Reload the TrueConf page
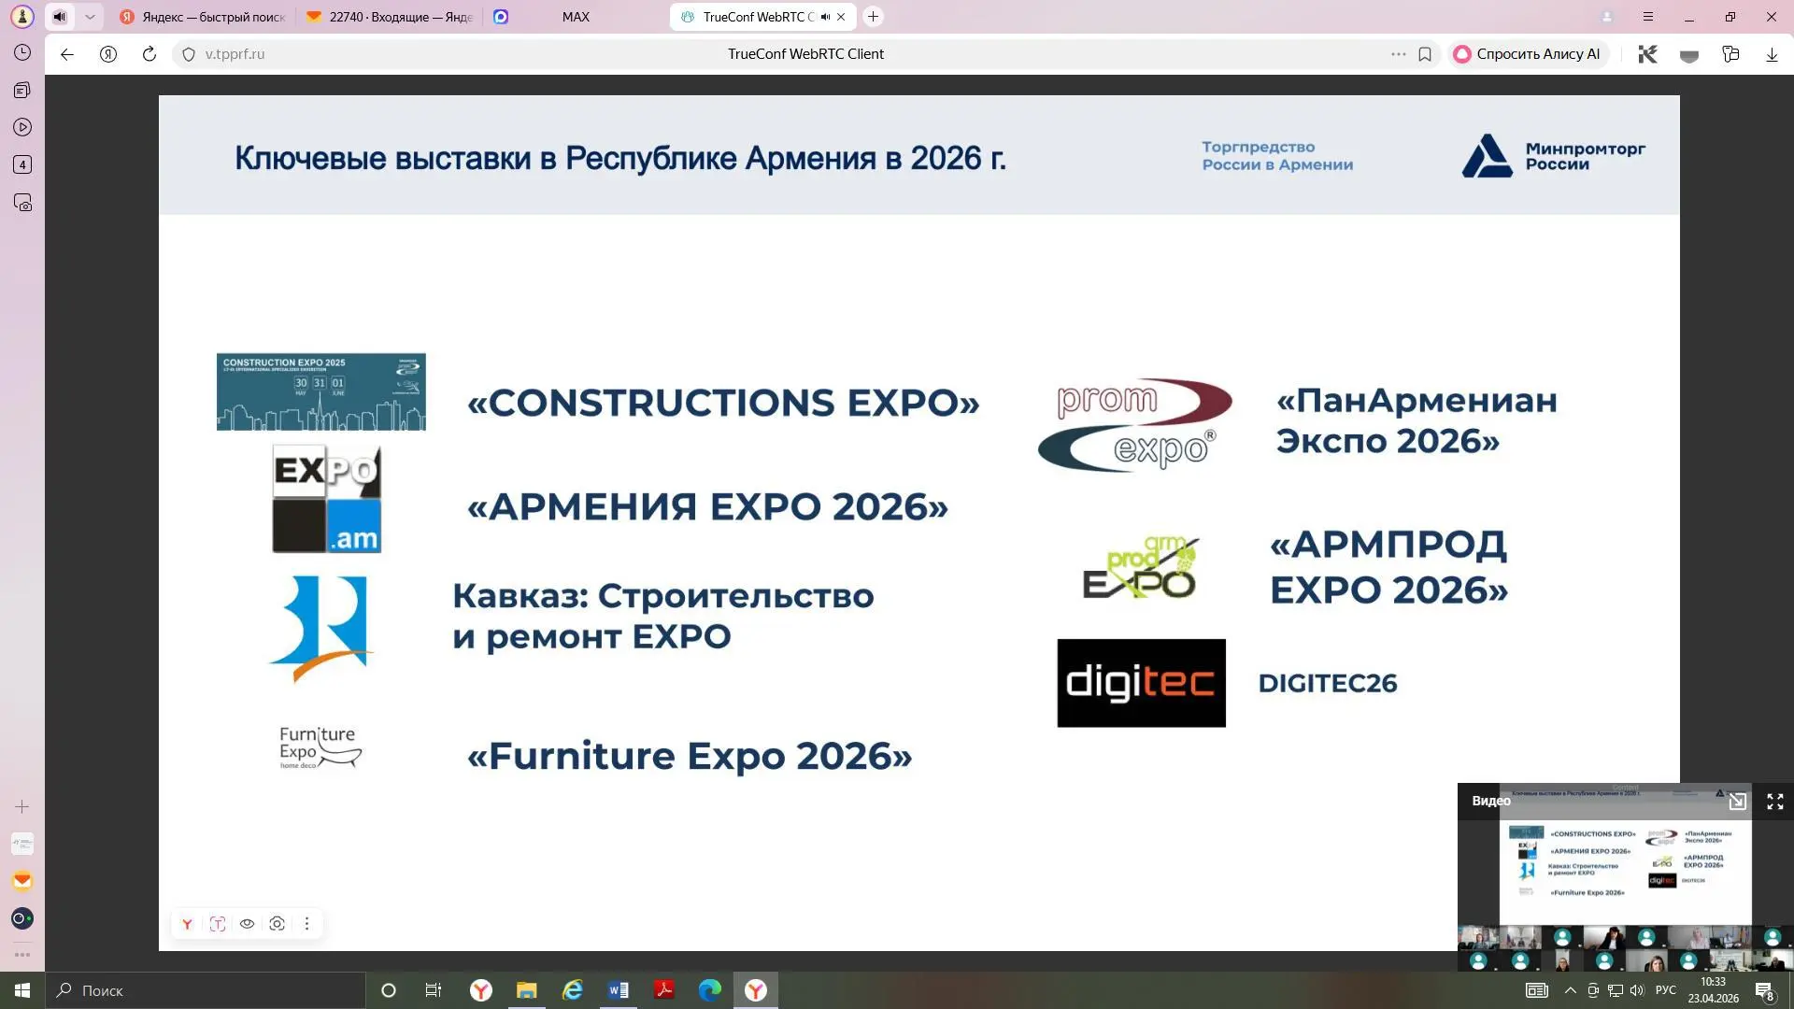The width and height of the screenshot is (1794, 1009). 149,54
